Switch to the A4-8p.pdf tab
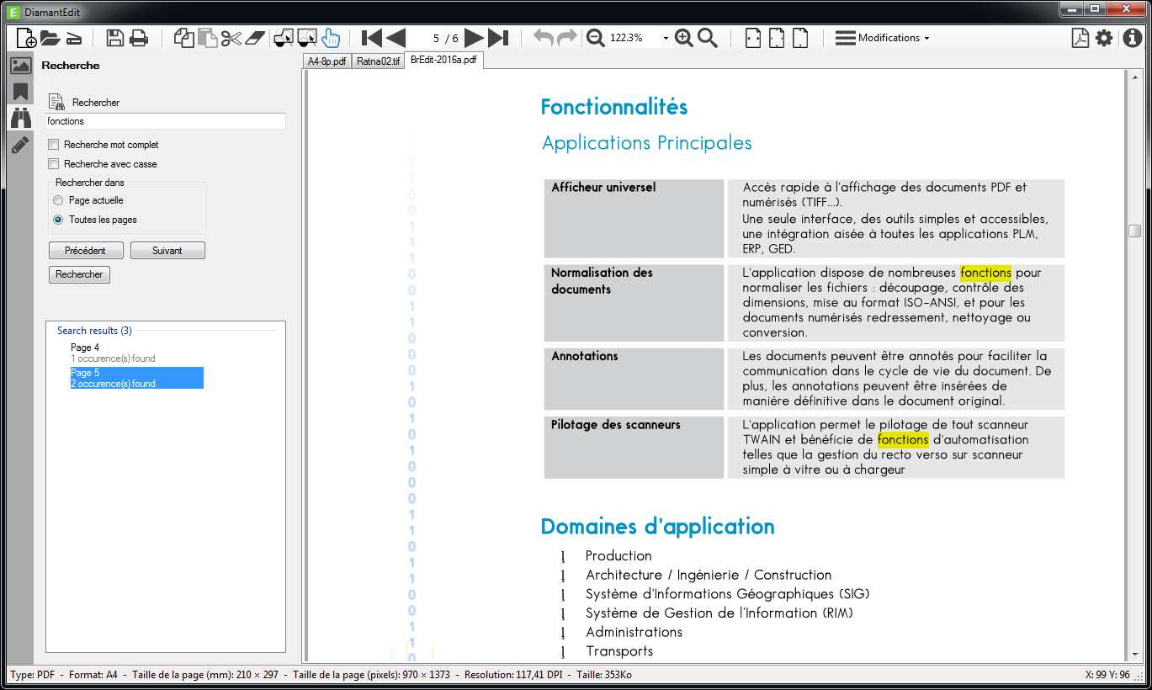Viewport: 1152px width, 690px height. [x=326, y=61]
